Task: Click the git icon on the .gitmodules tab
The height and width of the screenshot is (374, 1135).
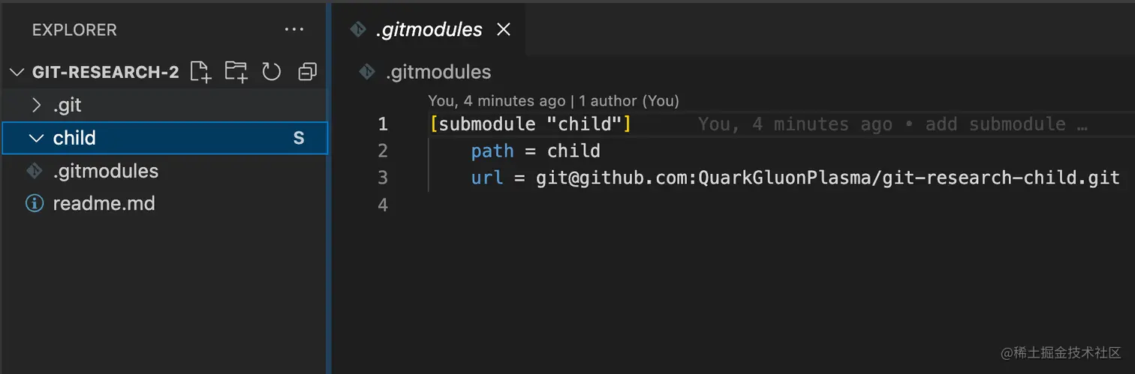Action: pos(357,29)
